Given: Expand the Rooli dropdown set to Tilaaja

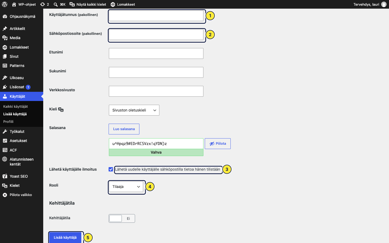Looking at the screenshot, I should tap(126, 187).
